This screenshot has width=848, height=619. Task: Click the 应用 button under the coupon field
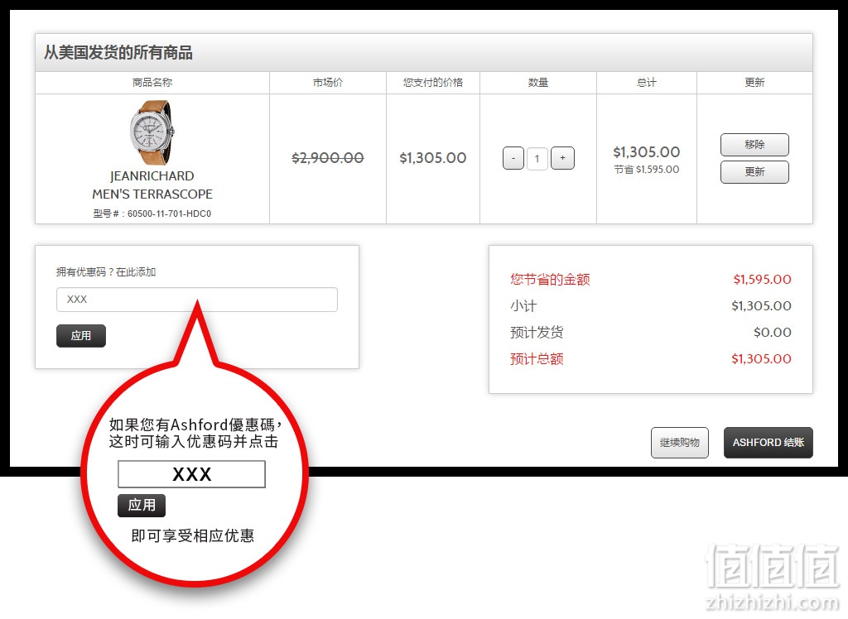point(81,336)
